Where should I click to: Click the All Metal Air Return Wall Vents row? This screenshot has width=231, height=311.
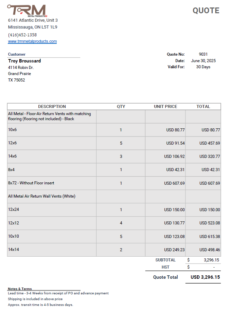click(x=41, y=196)
